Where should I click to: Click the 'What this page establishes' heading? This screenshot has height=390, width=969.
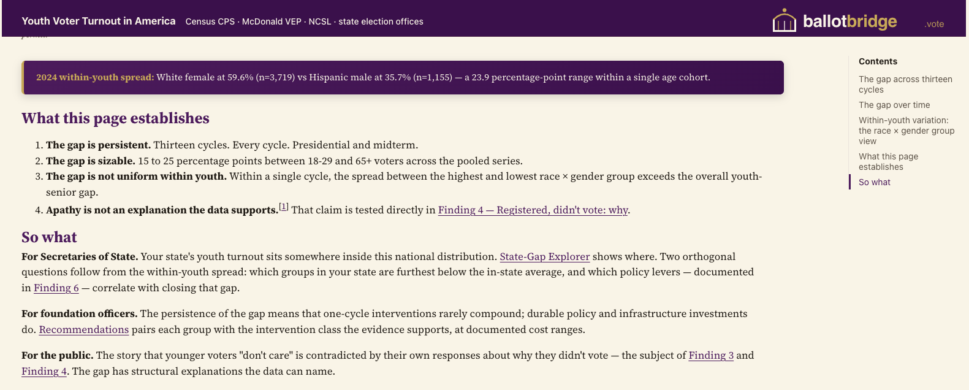(115, 118)
